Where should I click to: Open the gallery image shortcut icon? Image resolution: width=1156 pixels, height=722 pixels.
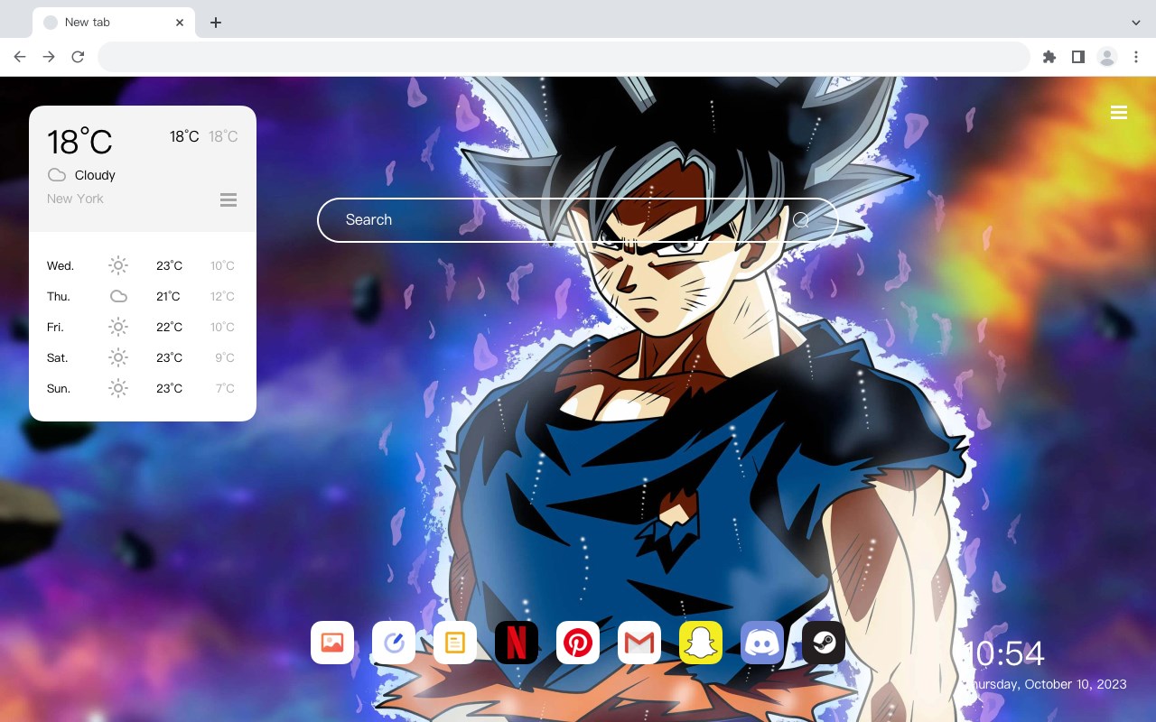click(x=332, y=643)
